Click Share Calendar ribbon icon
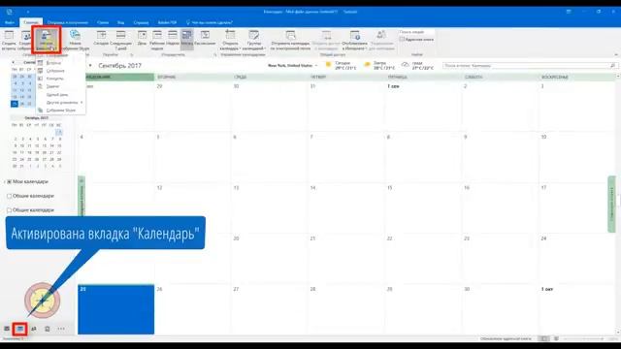Screen dimensions: 621x349 (326, 40)
